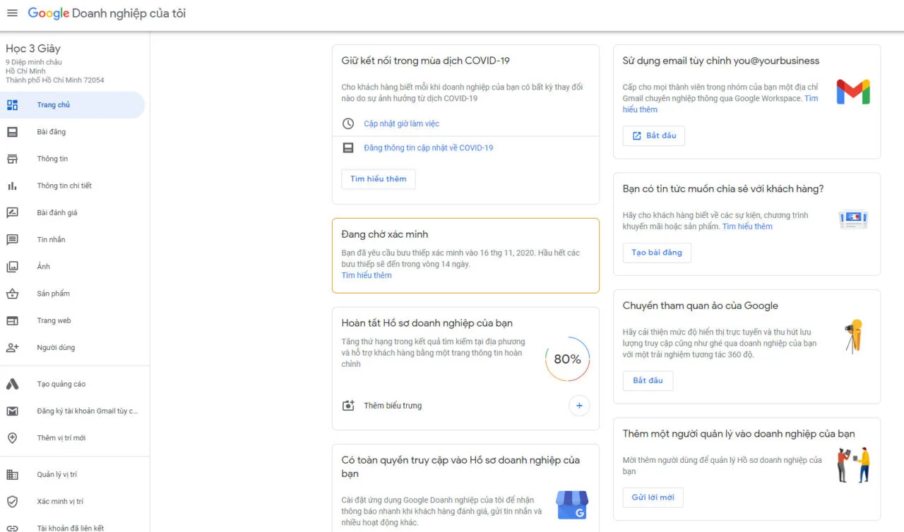904x532 pixels.
Task: Click the Xác minh vị trí shield icon
Action: 12,502
